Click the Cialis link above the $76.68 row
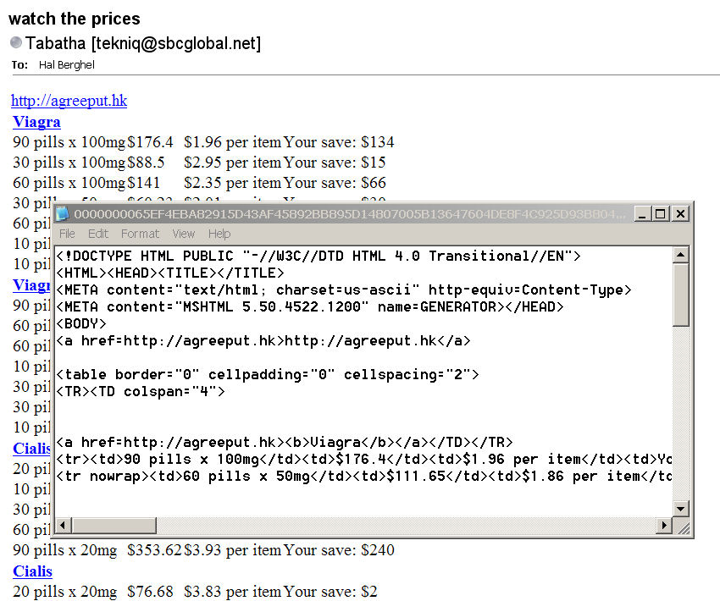Screen dimensions: 720x601 pos(32,571)
